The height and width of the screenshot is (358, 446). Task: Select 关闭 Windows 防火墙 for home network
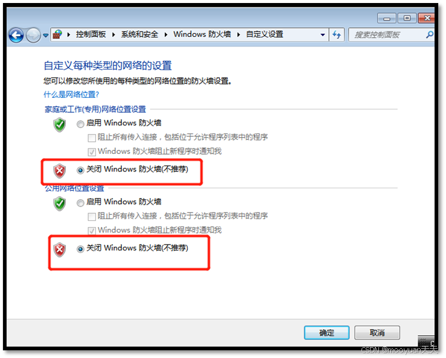click(x=80, y=170)
